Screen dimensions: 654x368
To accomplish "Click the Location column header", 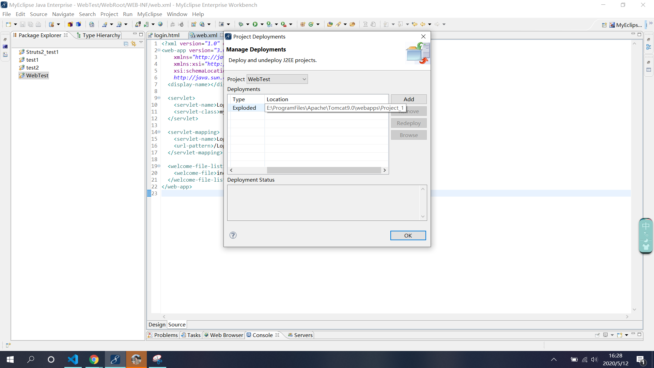I will (326, 99).
